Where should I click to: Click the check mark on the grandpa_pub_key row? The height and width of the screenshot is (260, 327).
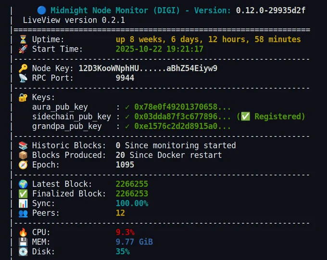click(127, 126)
